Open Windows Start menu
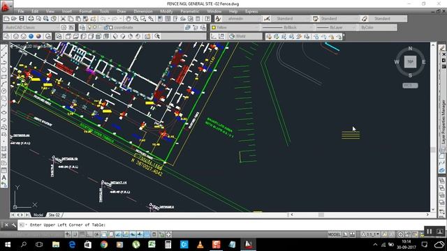 pos(8,245)
